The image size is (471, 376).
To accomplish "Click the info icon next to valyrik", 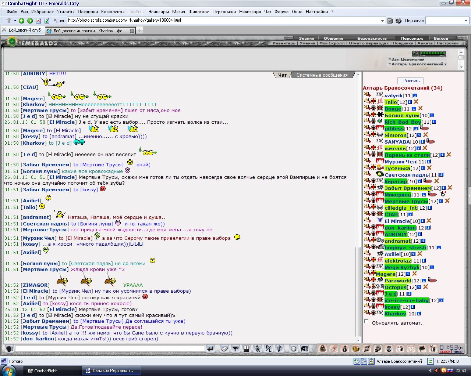I will [415, 95].
